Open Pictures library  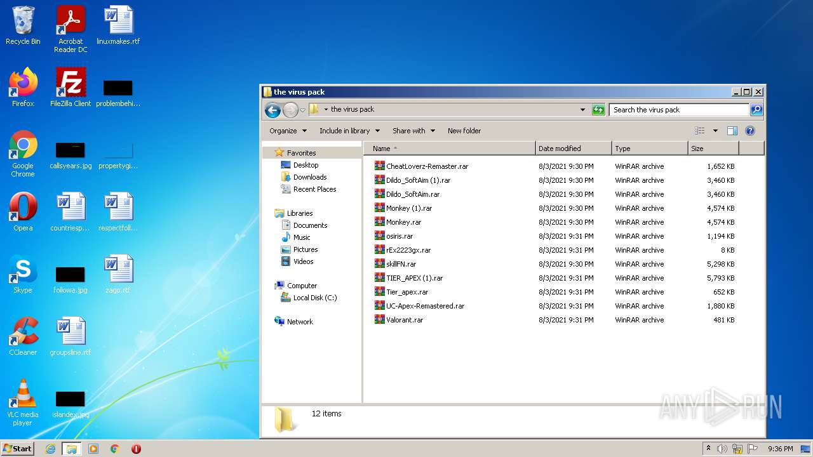click(306, 249)
